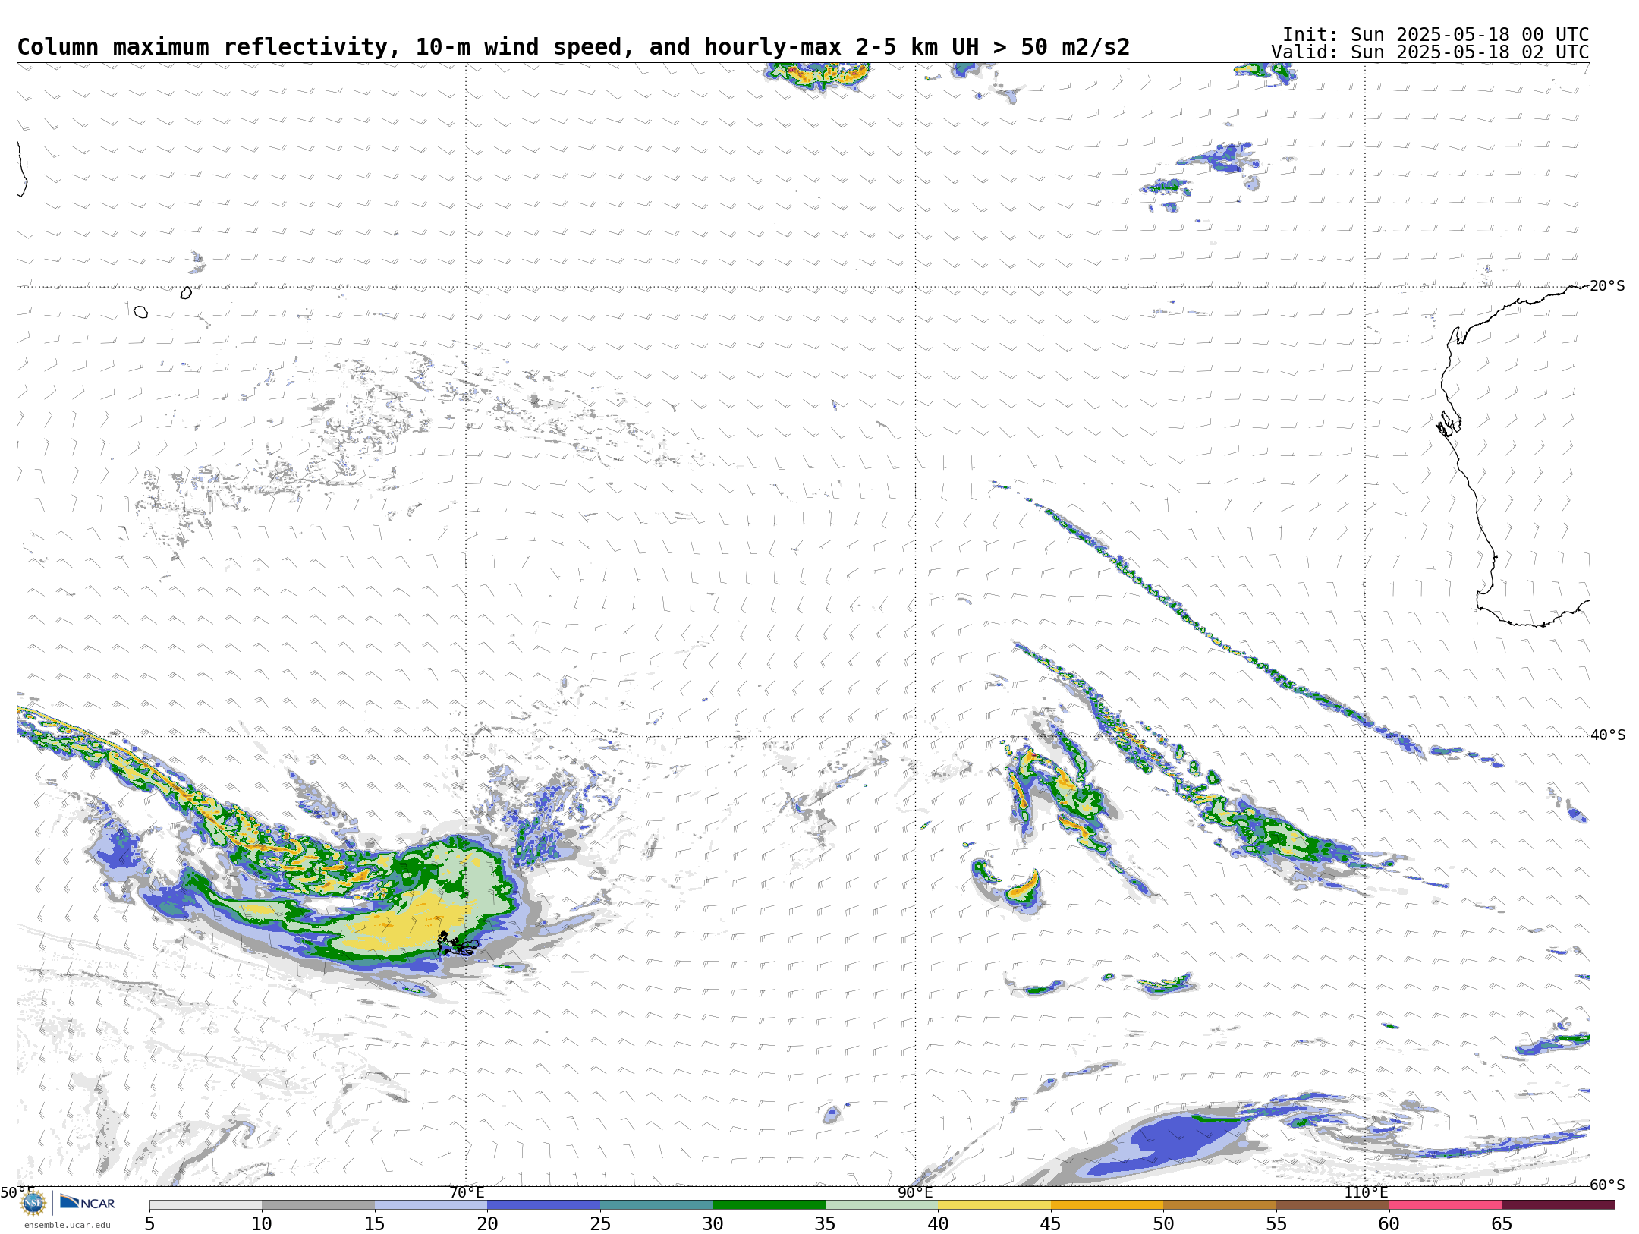Click the colorbar tick label '50'
The image size is (1639, 1234).
click(x=1163, y=1223)
